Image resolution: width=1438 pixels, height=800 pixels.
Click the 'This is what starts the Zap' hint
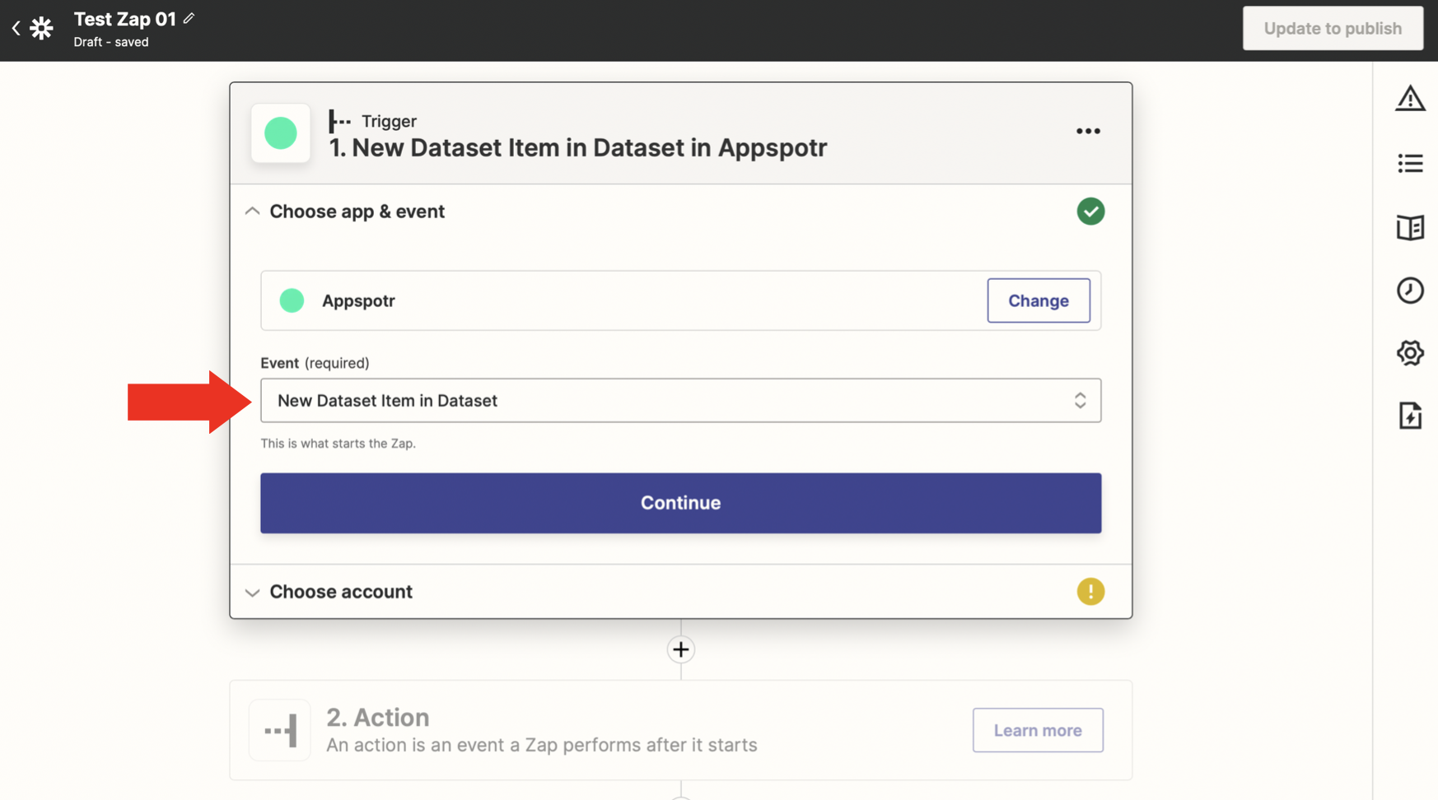coord(338,444)
